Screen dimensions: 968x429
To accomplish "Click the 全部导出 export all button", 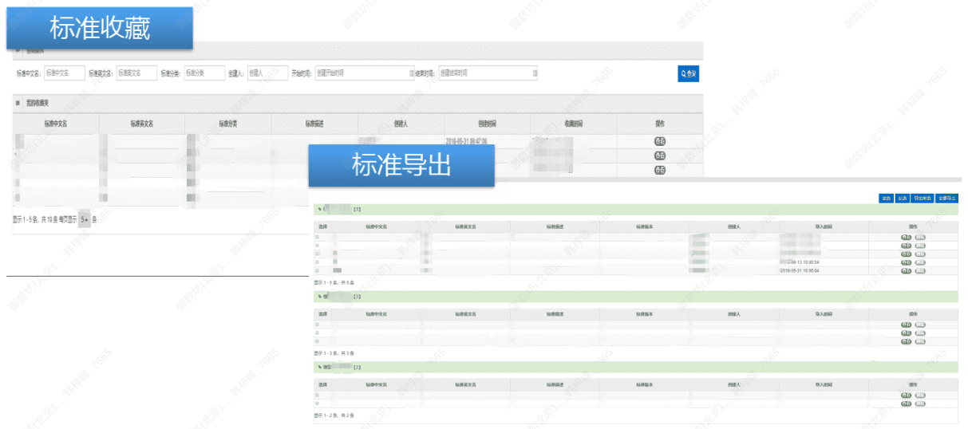I will click(x=946, y=198).
